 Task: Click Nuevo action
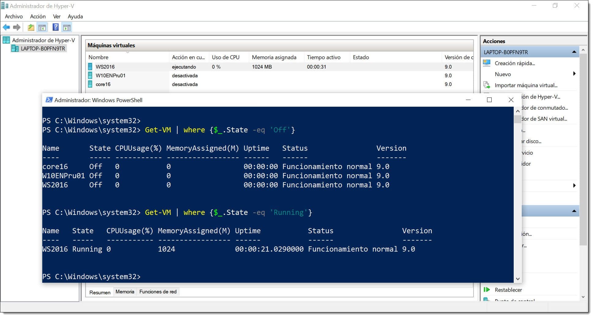coord(503,74)
